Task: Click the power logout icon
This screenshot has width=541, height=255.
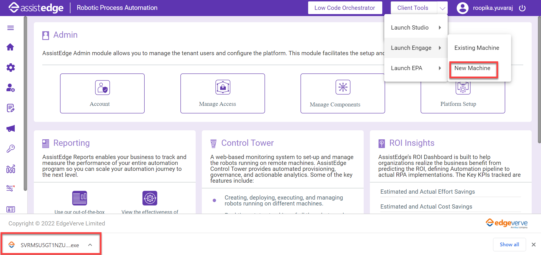Action: [522, 8]
